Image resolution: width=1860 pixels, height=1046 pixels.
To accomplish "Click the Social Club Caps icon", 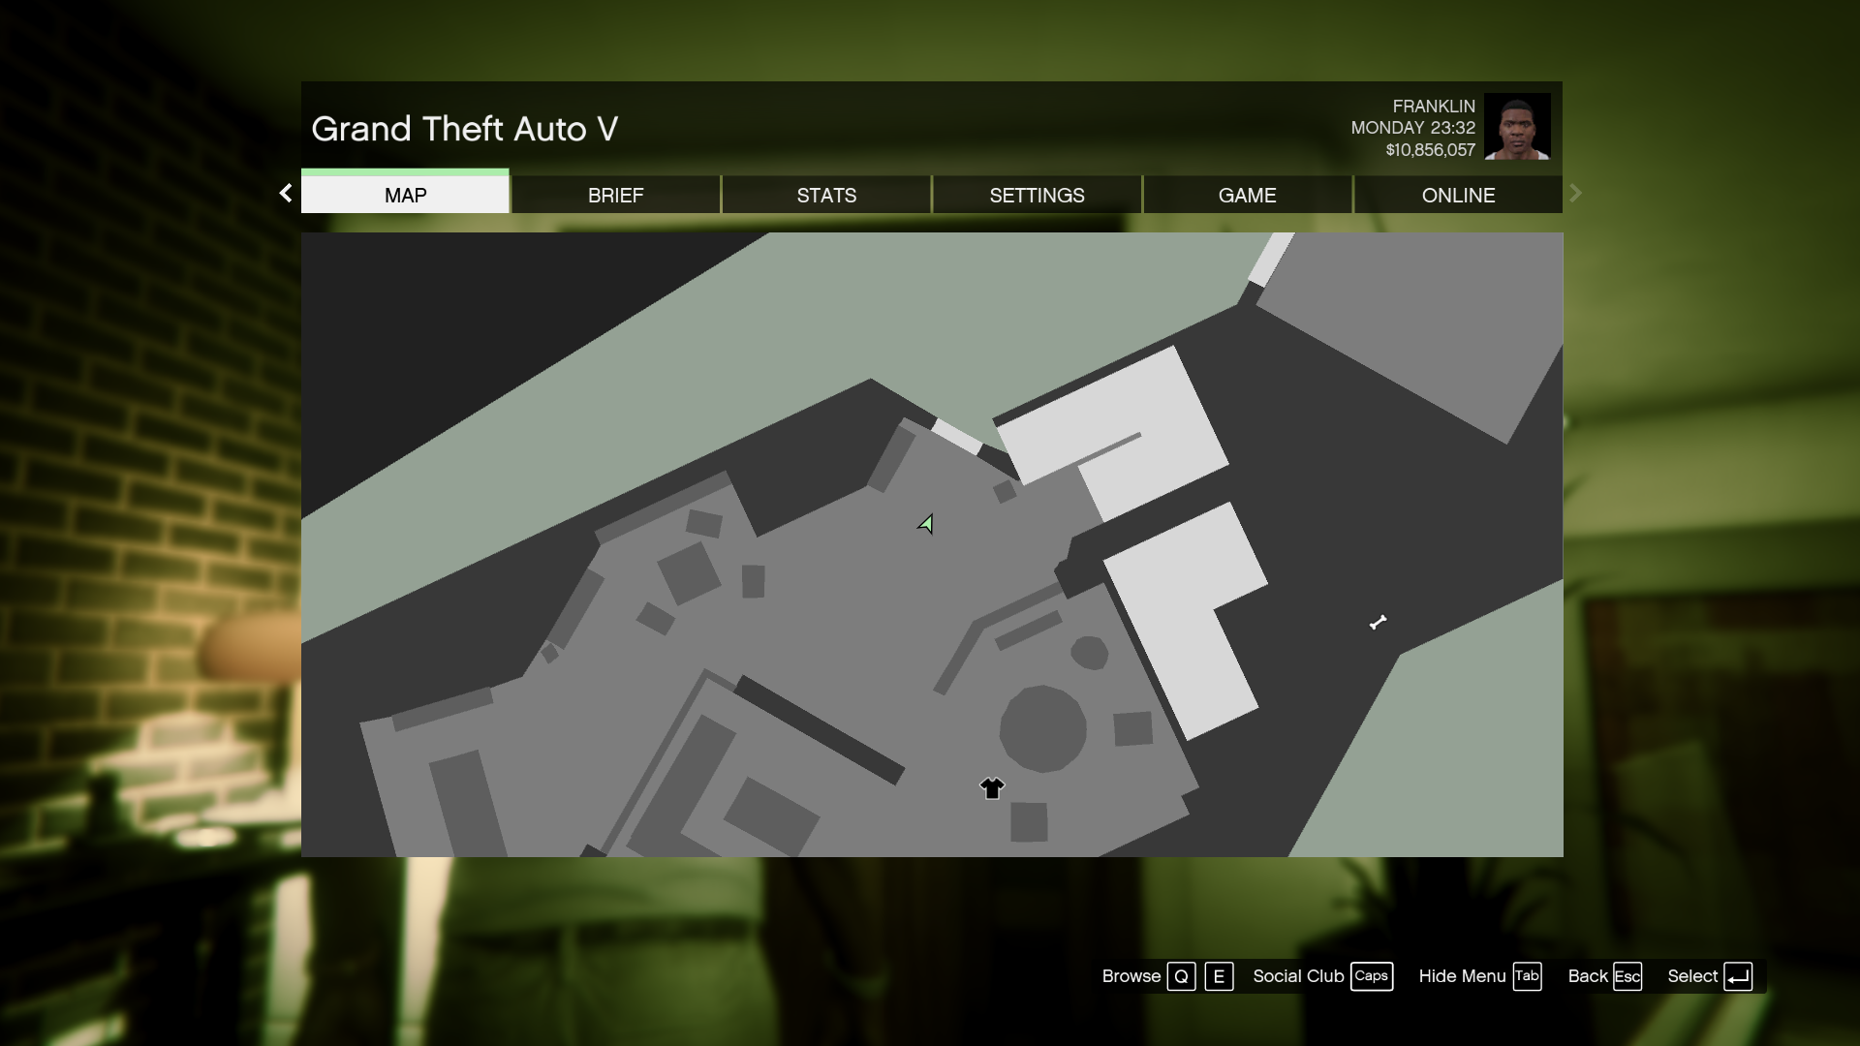I will [x=1371, y=974].
